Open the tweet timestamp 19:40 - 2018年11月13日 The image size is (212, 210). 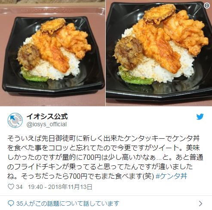point(60,187)
